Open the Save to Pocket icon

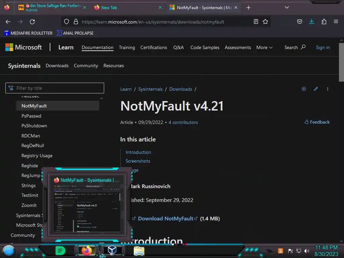tap(299, 21)
